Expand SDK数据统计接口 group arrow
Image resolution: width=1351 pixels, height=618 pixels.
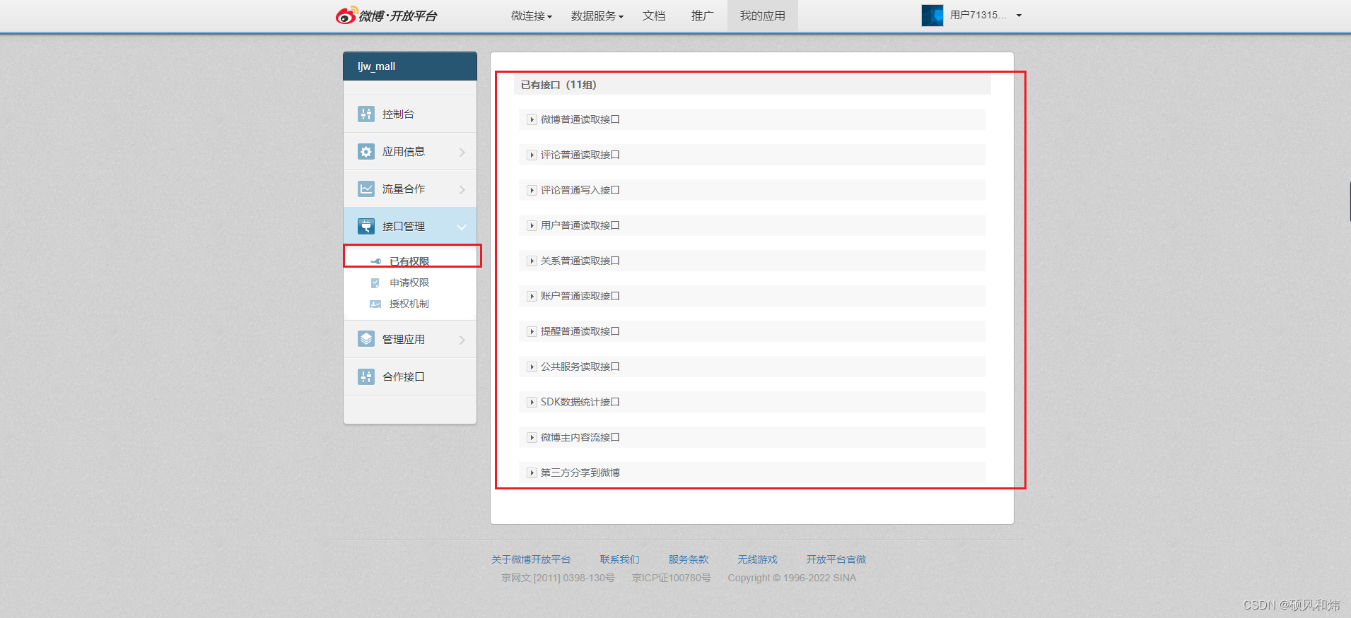(532, 403)
